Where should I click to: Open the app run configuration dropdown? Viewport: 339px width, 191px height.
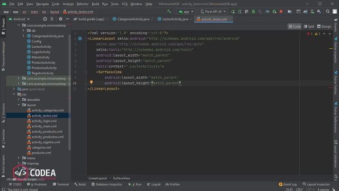[186, 12]
